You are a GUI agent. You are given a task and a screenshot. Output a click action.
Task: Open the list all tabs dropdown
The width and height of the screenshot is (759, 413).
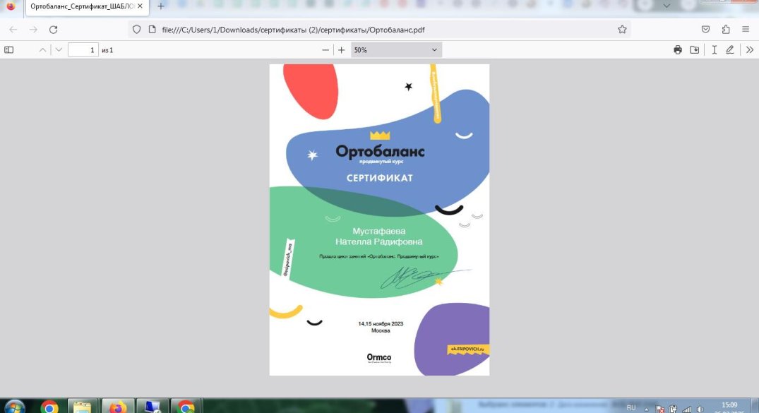pos(667,6)
